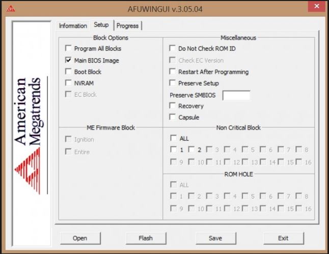Screen dimensions: 329x254
Task: Click box 8 under Non Critical Block
Action: pyautogui.click(x=298, y=149)
